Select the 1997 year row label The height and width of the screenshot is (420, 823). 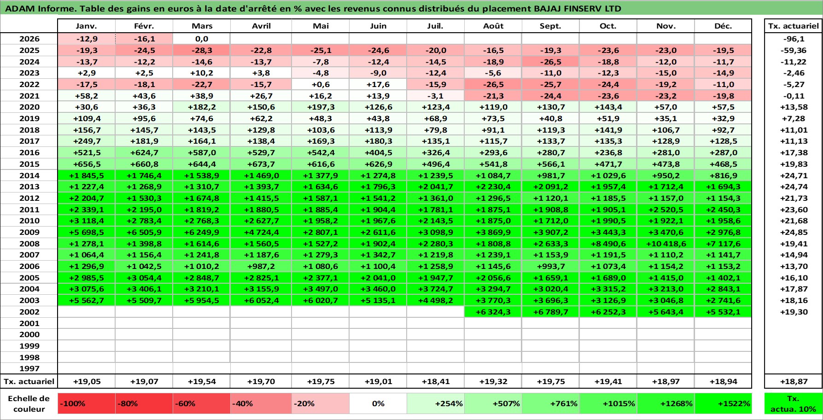click(29, 368)
